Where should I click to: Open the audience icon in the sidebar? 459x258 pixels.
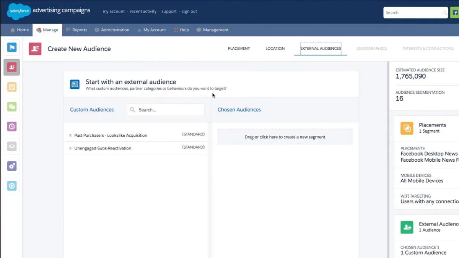tap(11, 67)
